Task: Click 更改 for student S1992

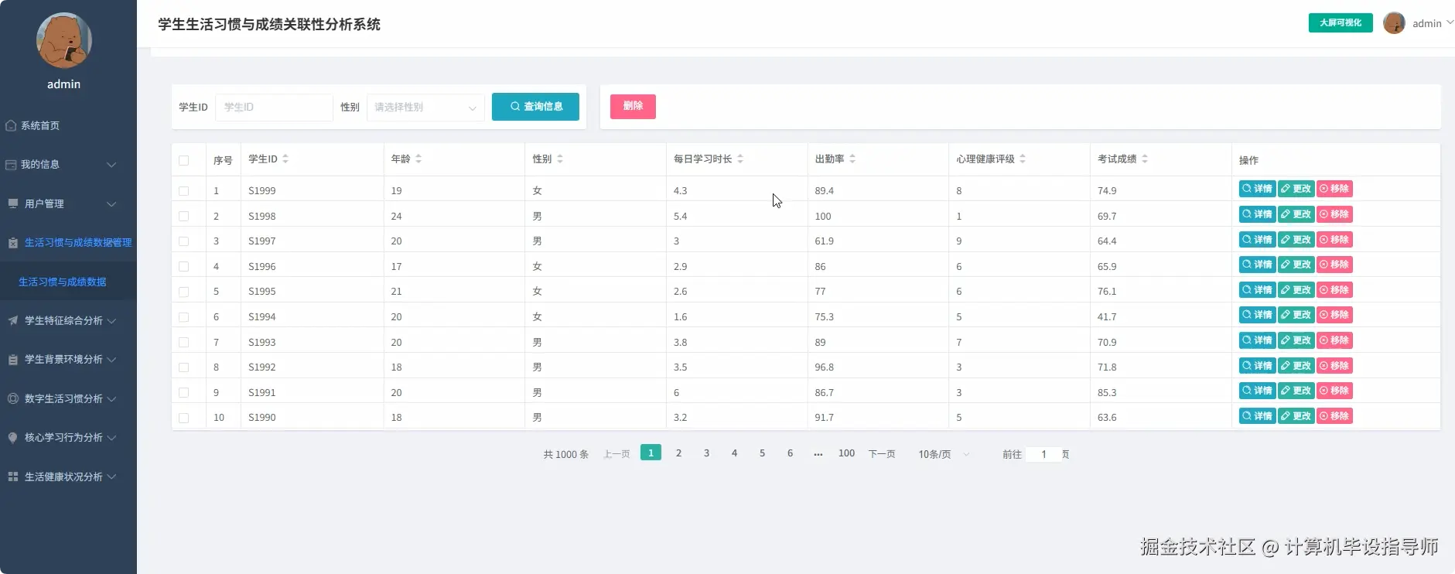Action: [1296, 366]
